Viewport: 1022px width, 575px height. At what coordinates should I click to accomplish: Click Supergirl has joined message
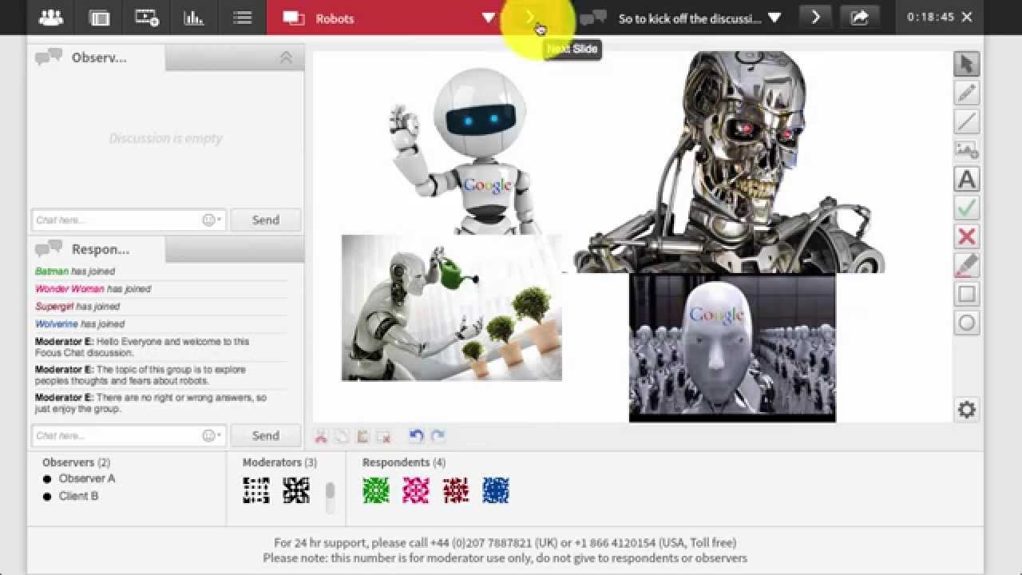tap(77, 307)
